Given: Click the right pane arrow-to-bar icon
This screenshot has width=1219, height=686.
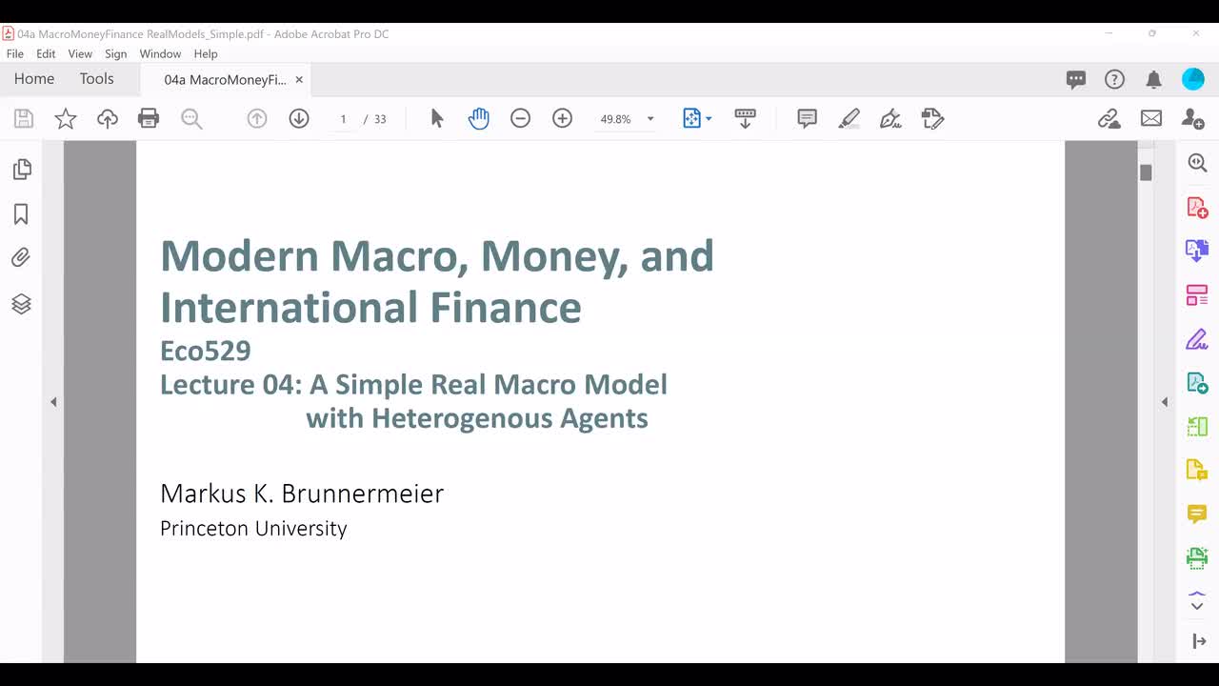Looking at the screenshot, I should [x=1198, y=642].
